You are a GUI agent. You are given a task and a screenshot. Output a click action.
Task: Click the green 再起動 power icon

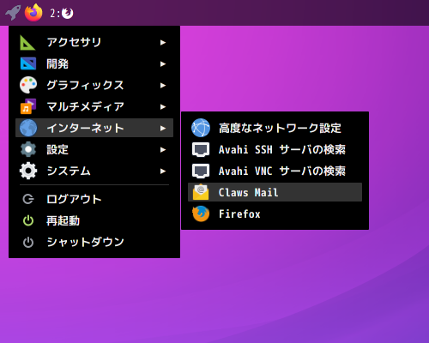28,220
